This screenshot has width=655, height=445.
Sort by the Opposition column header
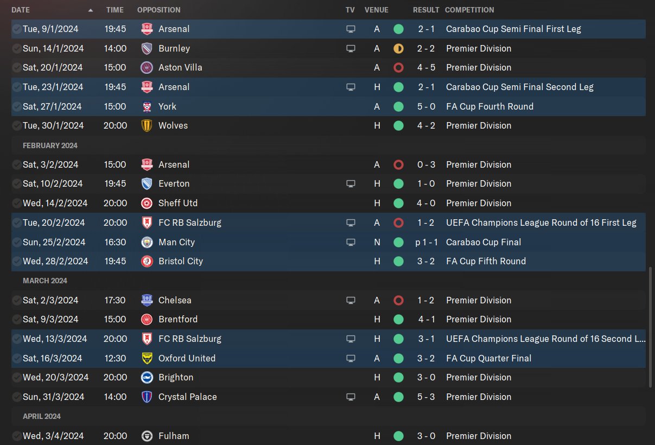tap(159, 10)
